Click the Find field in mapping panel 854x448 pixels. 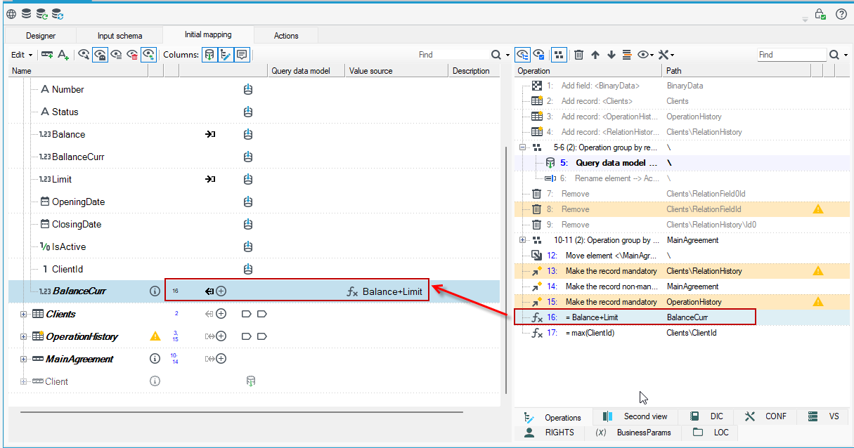pos(453,55)
